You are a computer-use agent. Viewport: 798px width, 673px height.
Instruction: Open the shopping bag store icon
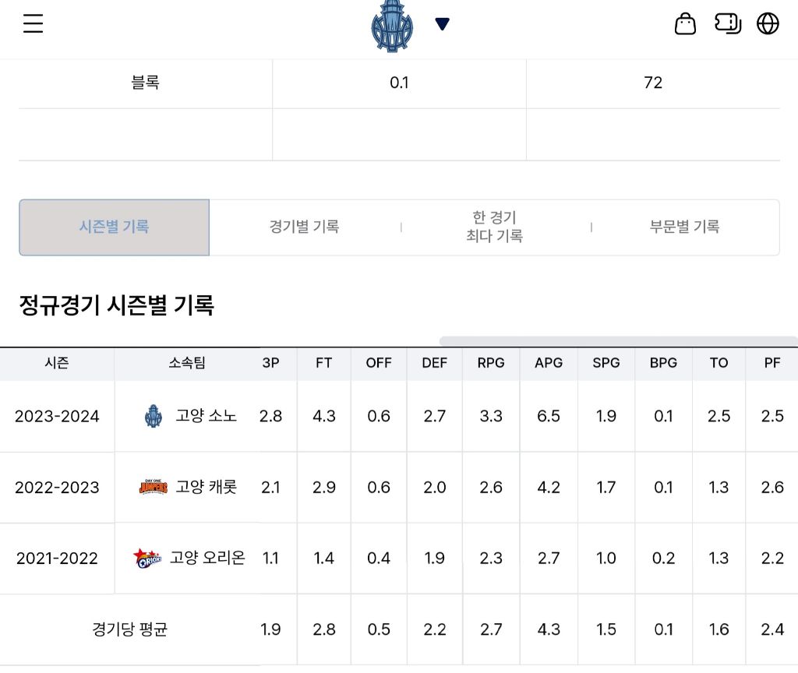(x=685, y=24)
